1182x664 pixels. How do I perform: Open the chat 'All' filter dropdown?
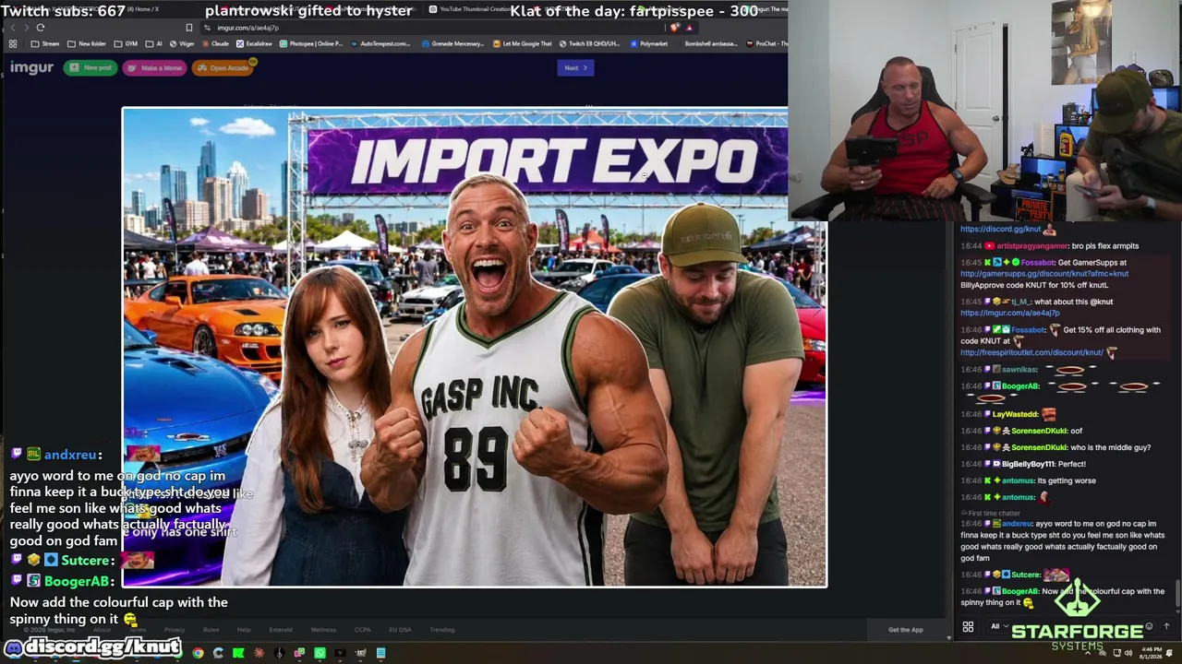[997, 627]
